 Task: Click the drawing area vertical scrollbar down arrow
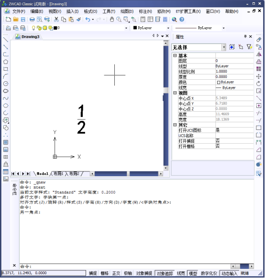pyautogui.click(x=166, y=168)
